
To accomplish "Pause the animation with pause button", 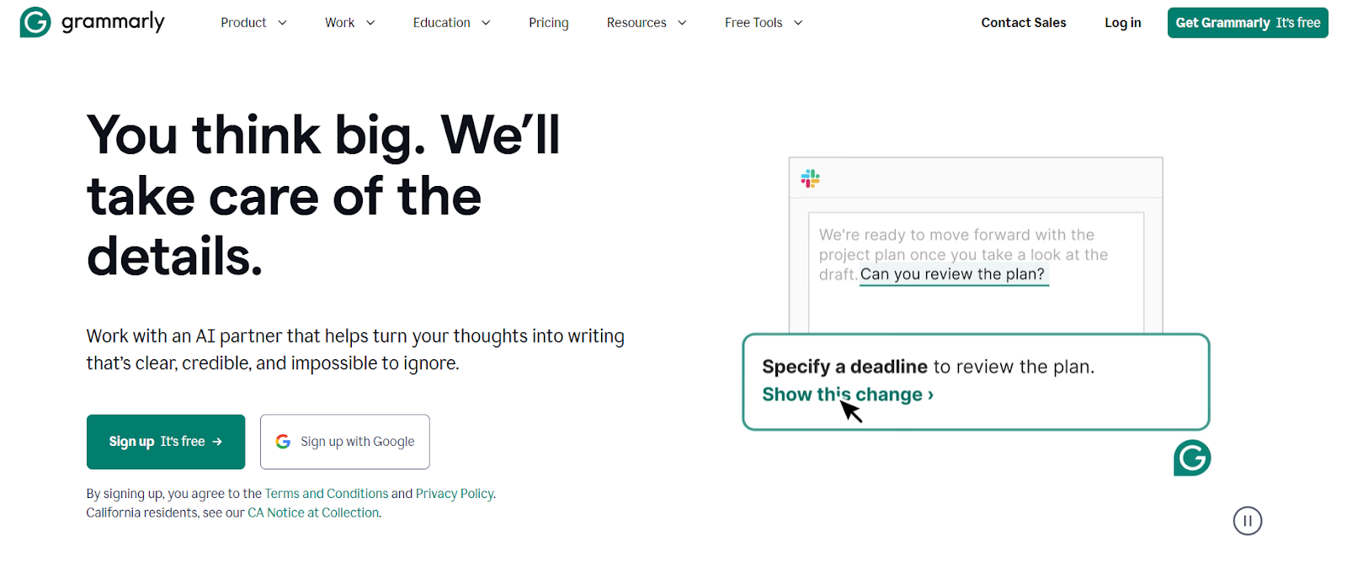I will (x=1248, y=521).
